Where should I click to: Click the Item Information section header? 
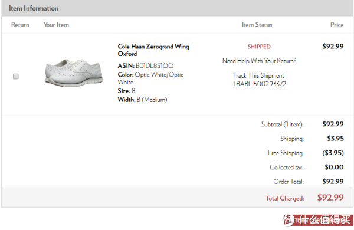point(34,8)
